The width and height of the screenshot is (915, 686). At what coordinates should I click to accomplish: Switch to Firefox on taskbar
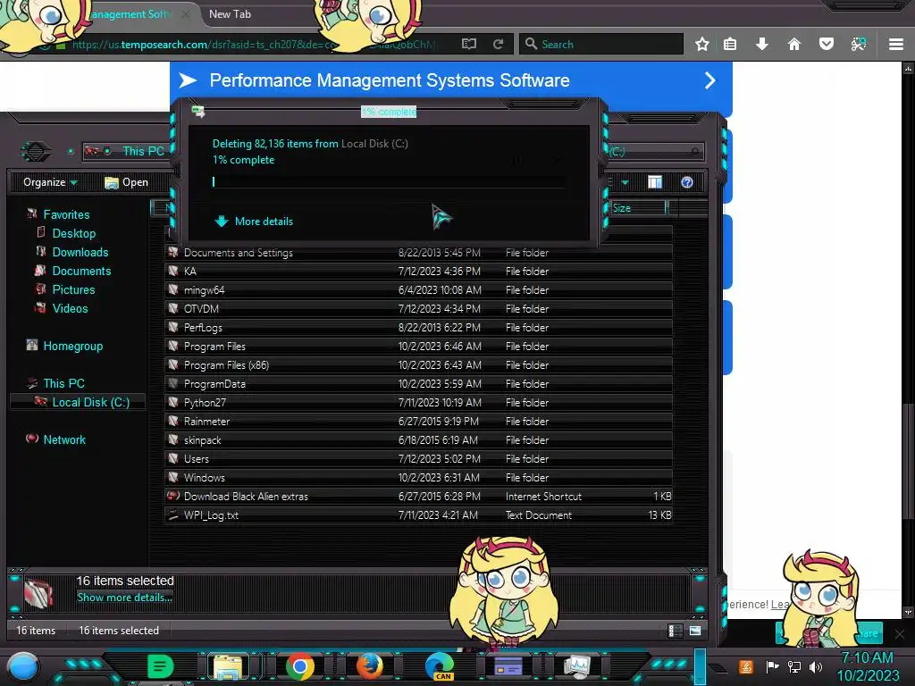(369, 666)
